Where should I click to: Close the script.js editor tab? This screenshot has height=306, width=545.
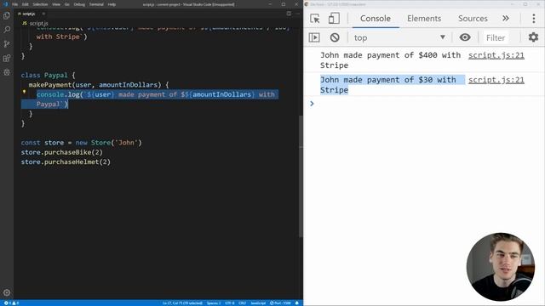pos(43,14)
